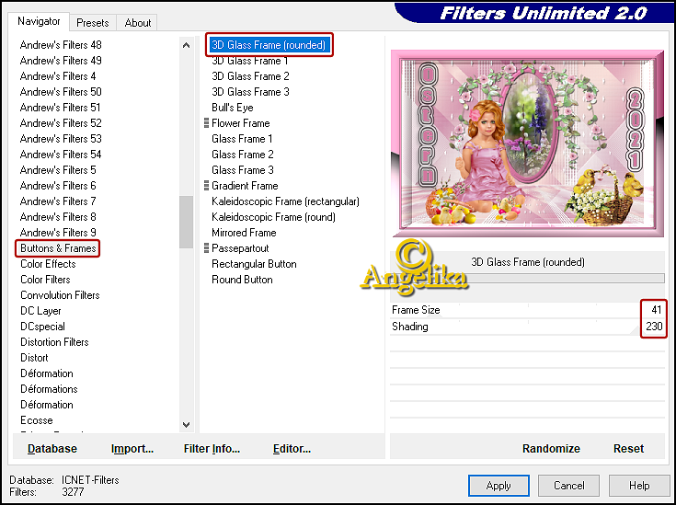Select 3D Glass Frame 1 filter
Viewport: 676px width, 505px height.
click(249, 61)
